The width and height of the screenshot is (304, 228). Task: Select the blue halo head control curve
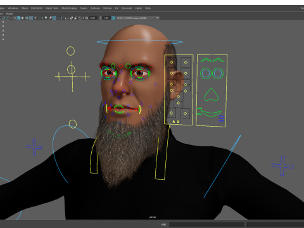(140, 42)
